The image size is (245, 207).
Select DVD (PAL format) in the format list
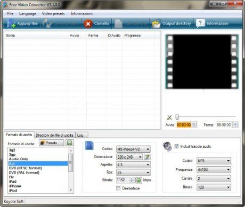coord(24,172)
